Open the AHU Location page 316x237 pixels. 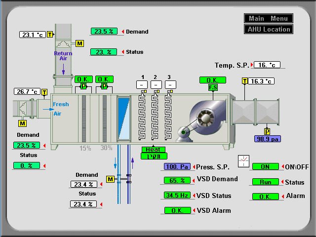(x=269, y=29)
